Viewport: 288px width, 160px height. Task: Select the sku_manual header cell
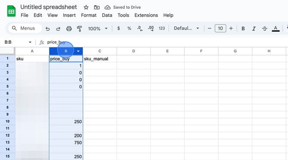(100, 59)
